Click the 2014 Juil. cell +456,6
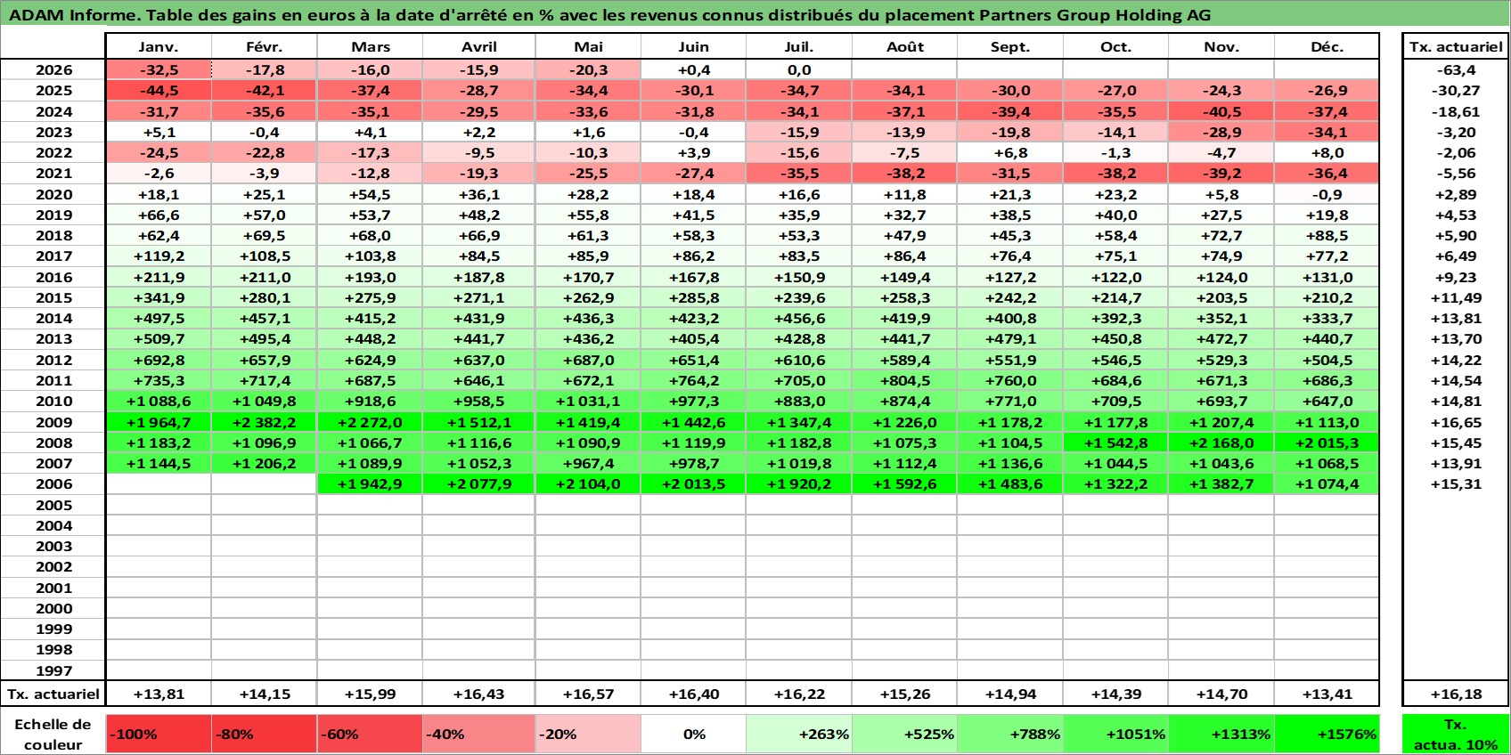The height and width of the screenshot is (755, 1511). pos(799,318)
